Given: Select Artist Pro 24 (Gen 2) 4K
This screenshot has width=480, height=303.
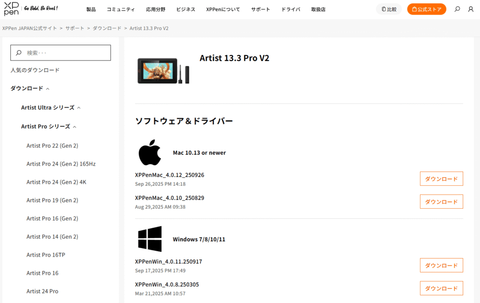Looking at the screenshot, I should tap(56, 182).
